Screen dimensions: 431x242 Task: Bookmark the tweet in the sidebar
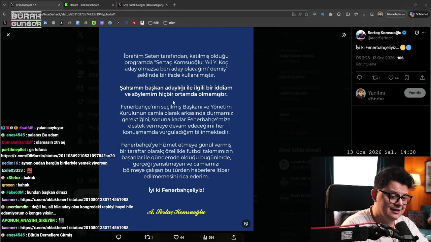(x=407, y=78)
